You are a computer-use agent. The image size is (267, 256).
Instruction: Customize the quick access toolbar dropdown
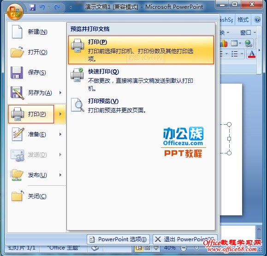71,7
